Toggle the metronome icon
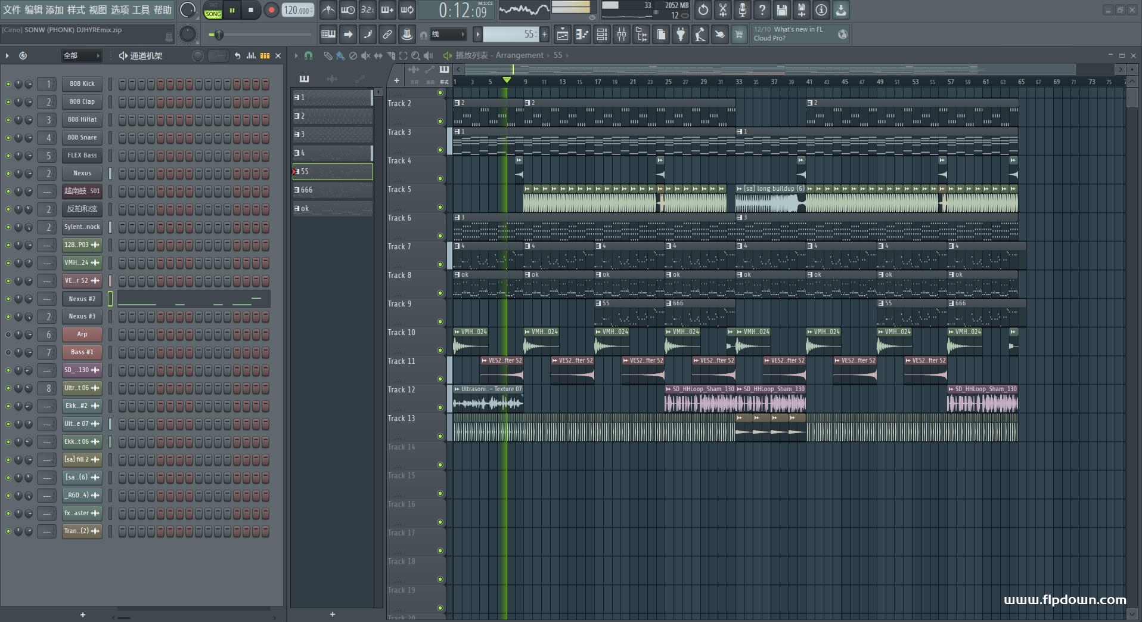The image size is (1142, 622). tap(328, 10)
